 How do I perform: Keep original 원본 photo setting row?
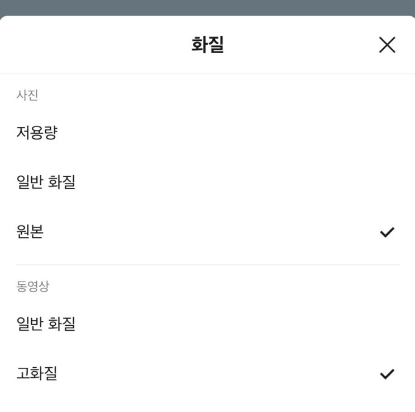(30, 232)
